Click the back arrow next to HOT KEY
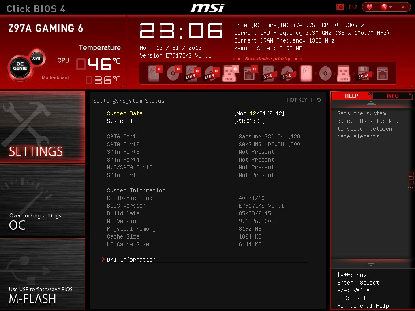 point(319,100)
